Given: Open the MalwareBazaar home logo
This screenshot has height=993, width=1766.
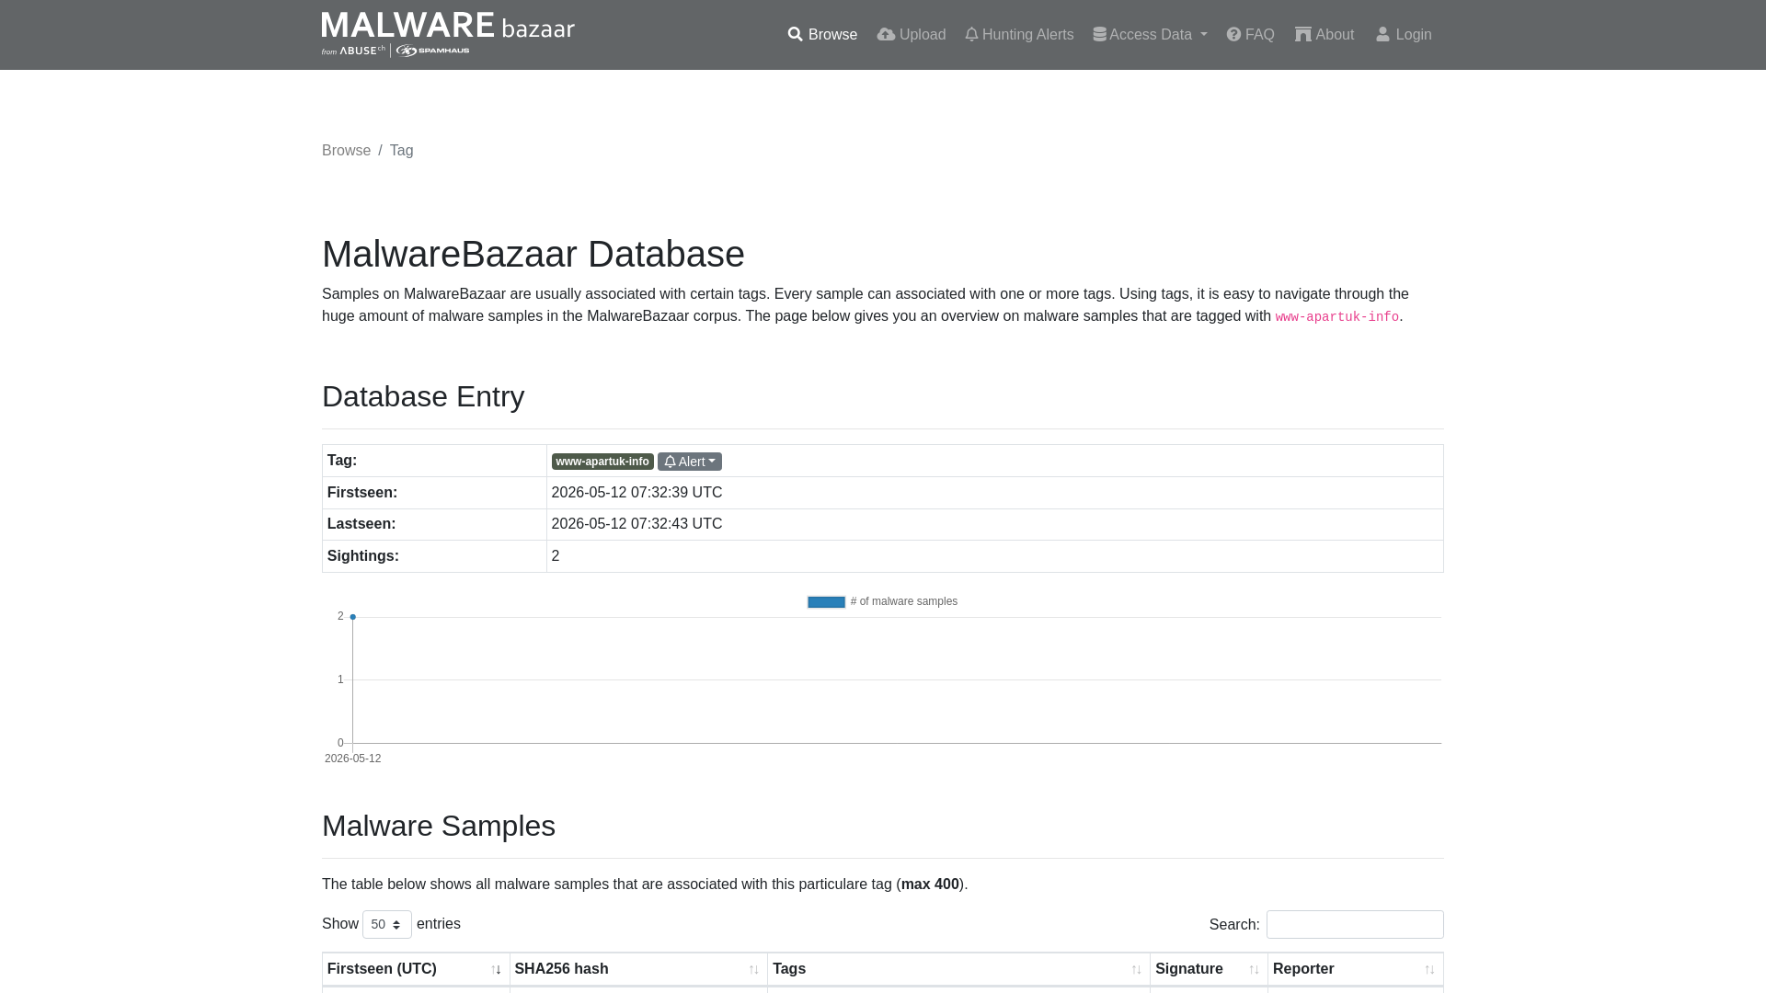Looking at the screenshot, I should coord(448,35).
